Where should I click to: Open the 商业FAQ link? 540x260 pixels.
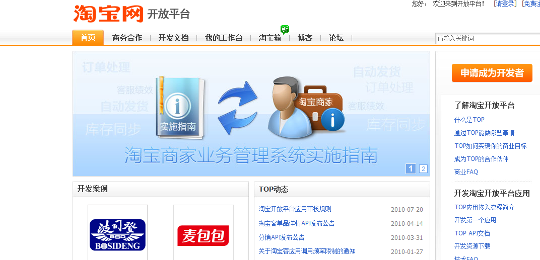(466, 172)
